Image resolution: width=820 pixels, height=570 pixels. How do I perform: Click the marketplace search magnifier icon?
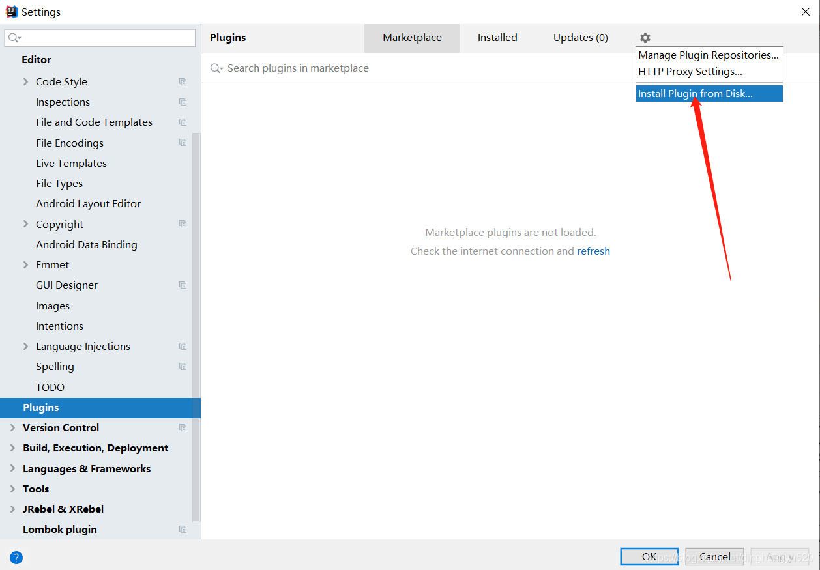click(216, 68)
